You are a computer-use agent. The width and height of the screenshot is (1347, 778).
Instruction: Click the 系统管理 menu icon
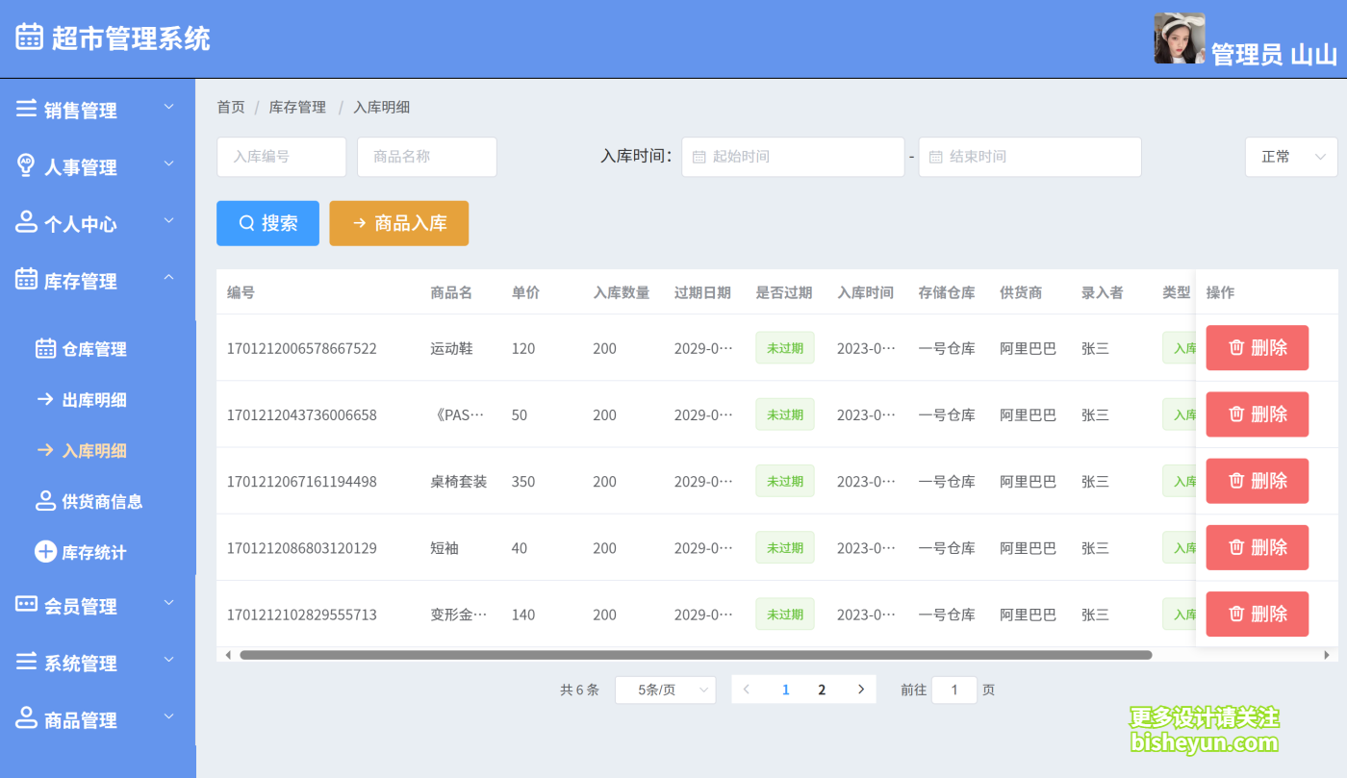(26, 661)
